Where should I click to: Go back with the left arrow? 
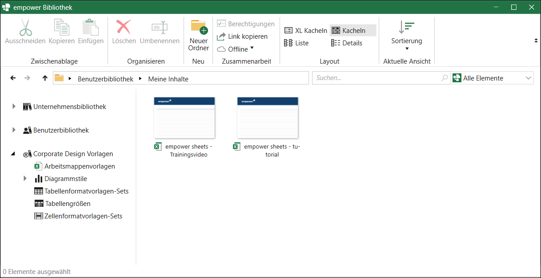click(x=13, y=78)
